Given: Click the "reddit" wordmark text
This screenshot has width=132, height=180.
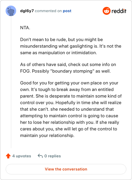Looking at the screenshot, I should pyautogui.click(x=119, y=11).
